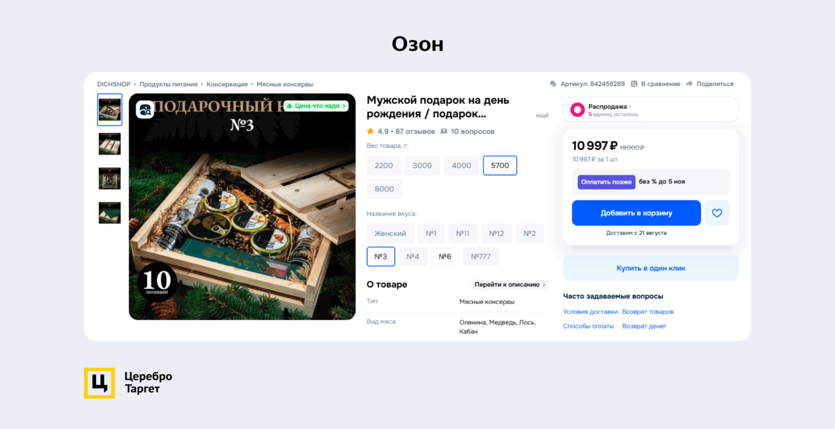Go to Продукты питания breadcrumb
The image size is (835, 429).
(x=168, y=84)
